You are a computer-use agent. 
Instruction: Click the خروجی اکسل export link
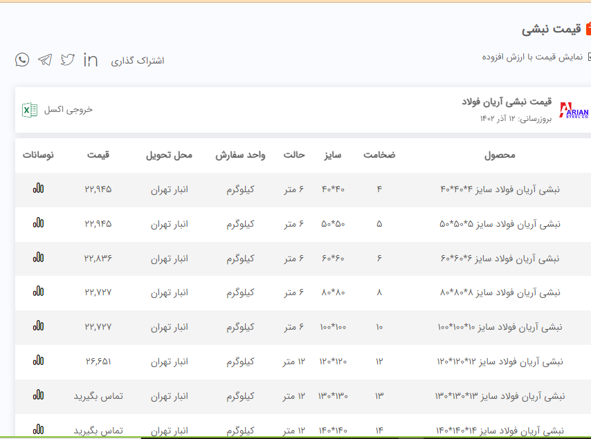(69, 109)
